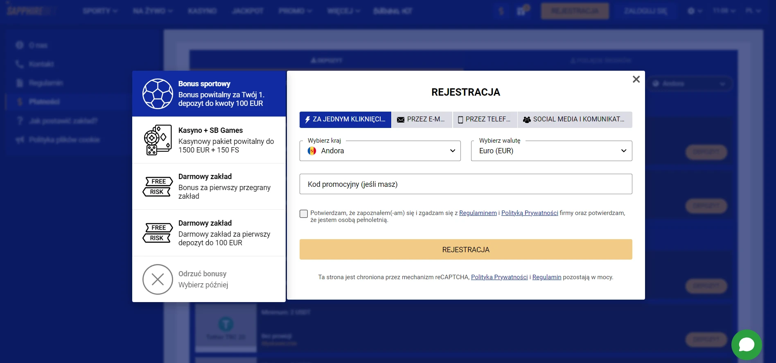Open JACKPOT in the top navigation
776x363 pixels.
click(248, 11)
